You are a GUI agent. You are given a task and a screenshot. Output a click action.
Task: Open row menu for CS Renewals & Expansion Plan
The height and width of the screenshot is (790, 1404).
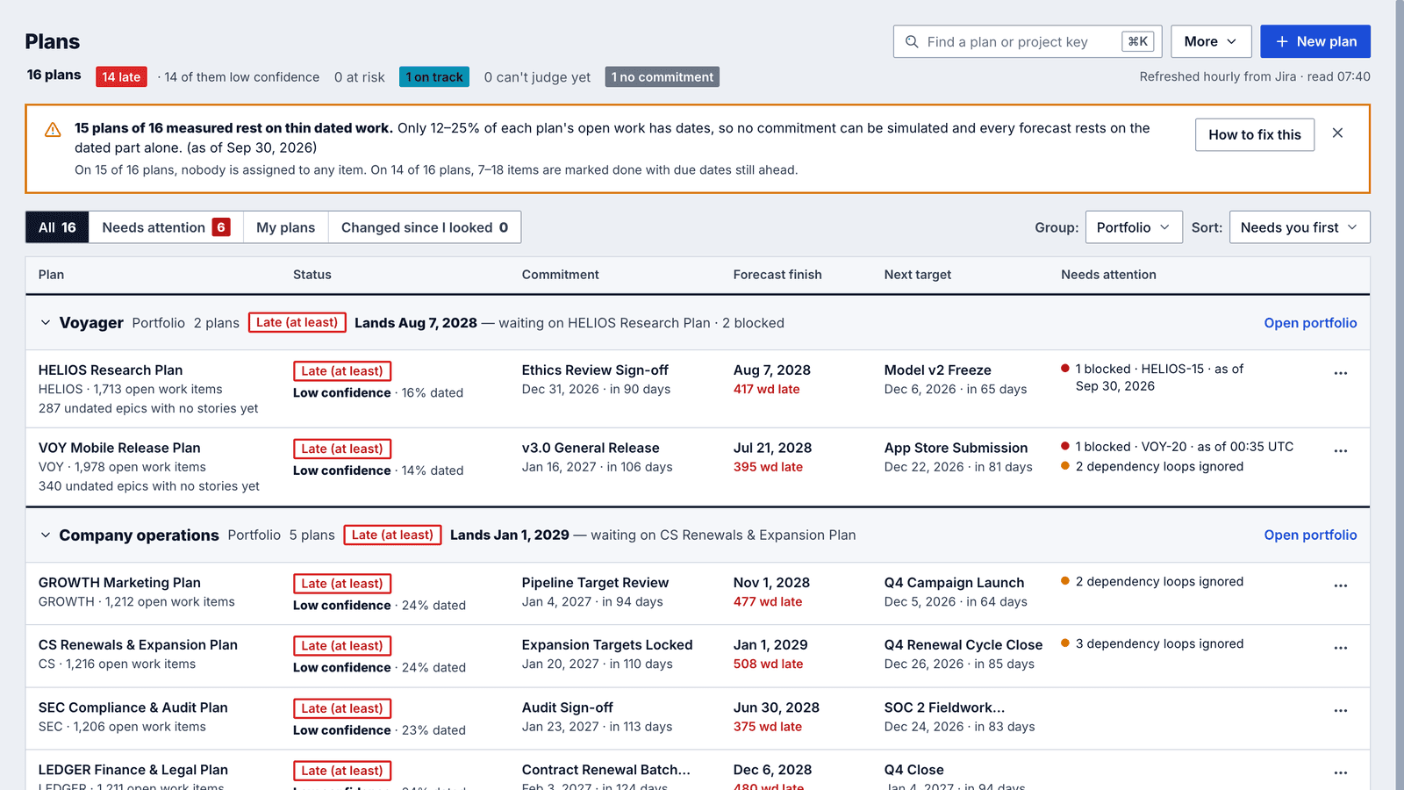click(x=1340, y=648)
